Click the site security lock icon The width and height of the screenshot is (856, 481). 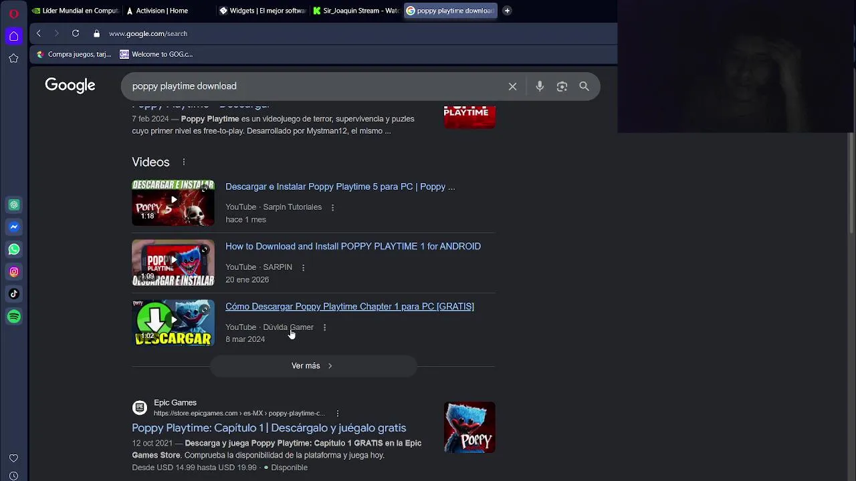coord(96,33)
